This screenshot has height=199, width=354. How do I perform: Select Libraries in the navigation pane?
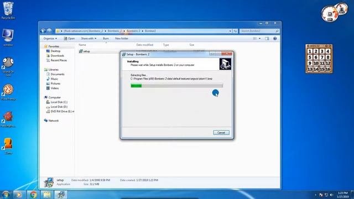coord(53,70)
